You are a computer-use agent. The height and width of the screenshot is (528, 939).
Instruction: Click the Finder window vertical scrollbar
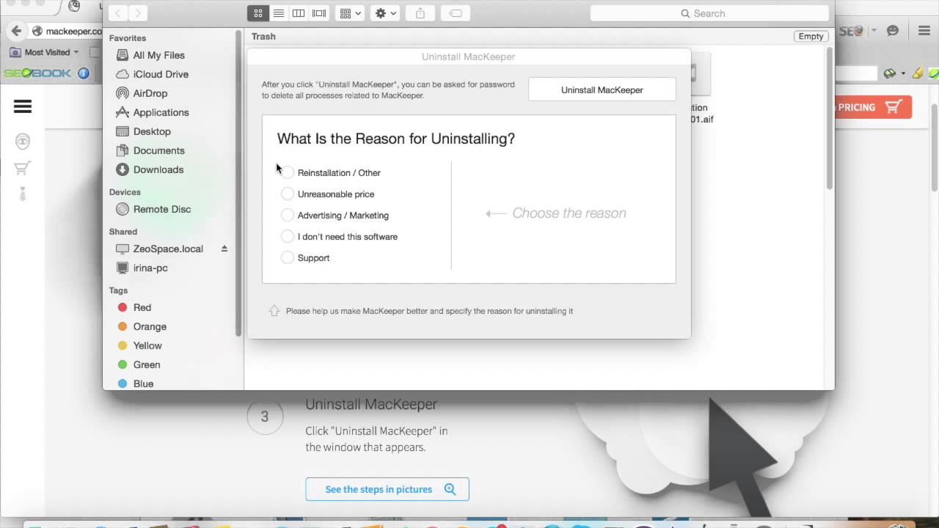pyautogui.click(x=830, y=117)
